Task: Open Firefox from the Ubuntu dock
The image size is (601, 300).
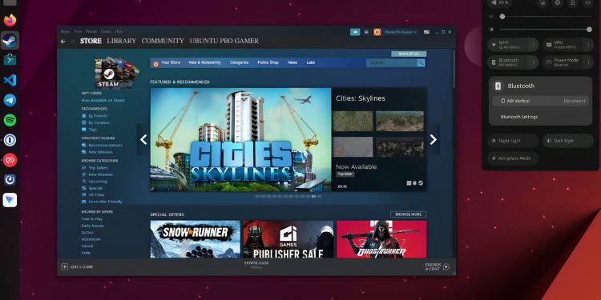Action: pyautogui.click(x=10, y=20)
